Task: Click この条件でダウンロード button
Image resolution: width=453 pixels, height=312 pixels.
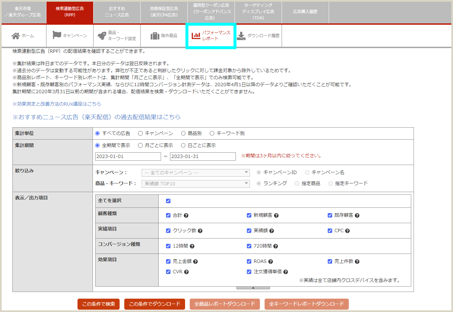Action: 155,304
